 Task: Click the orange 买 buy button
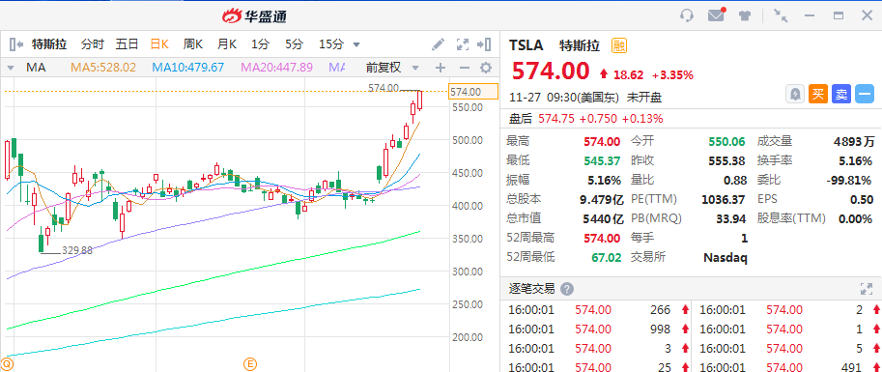(818, 95)
